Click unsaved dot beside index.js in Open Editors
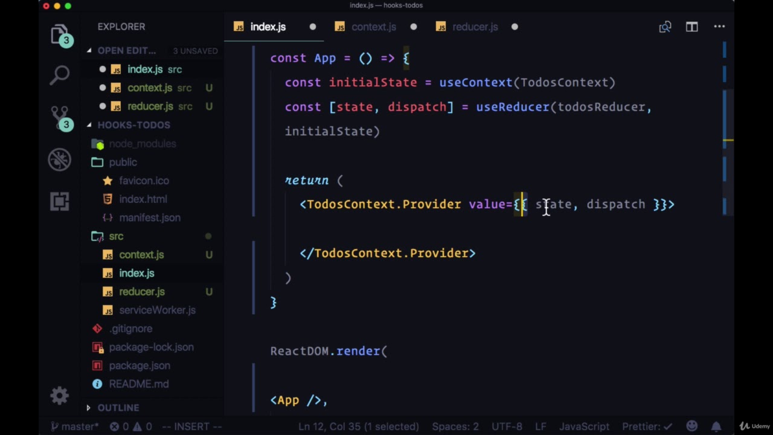Image resolution: width=773 pixels, height=435 pixels. click(x=103, y=69)
